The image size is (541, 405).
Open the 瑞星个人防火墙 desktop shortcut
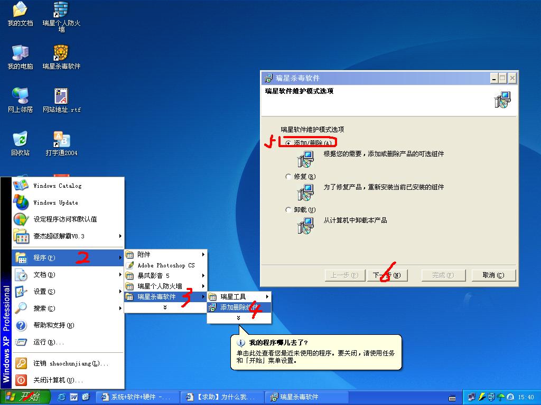(61, 16)
